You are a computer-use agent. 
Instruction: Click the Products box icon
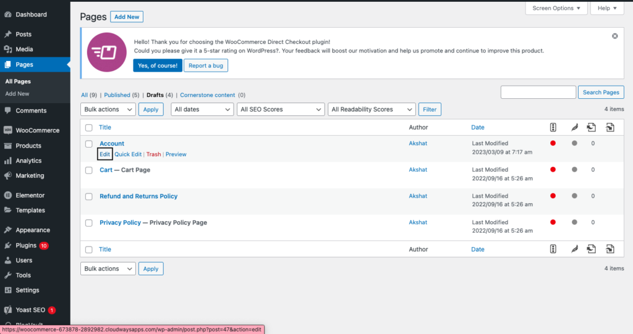(7, 146)
